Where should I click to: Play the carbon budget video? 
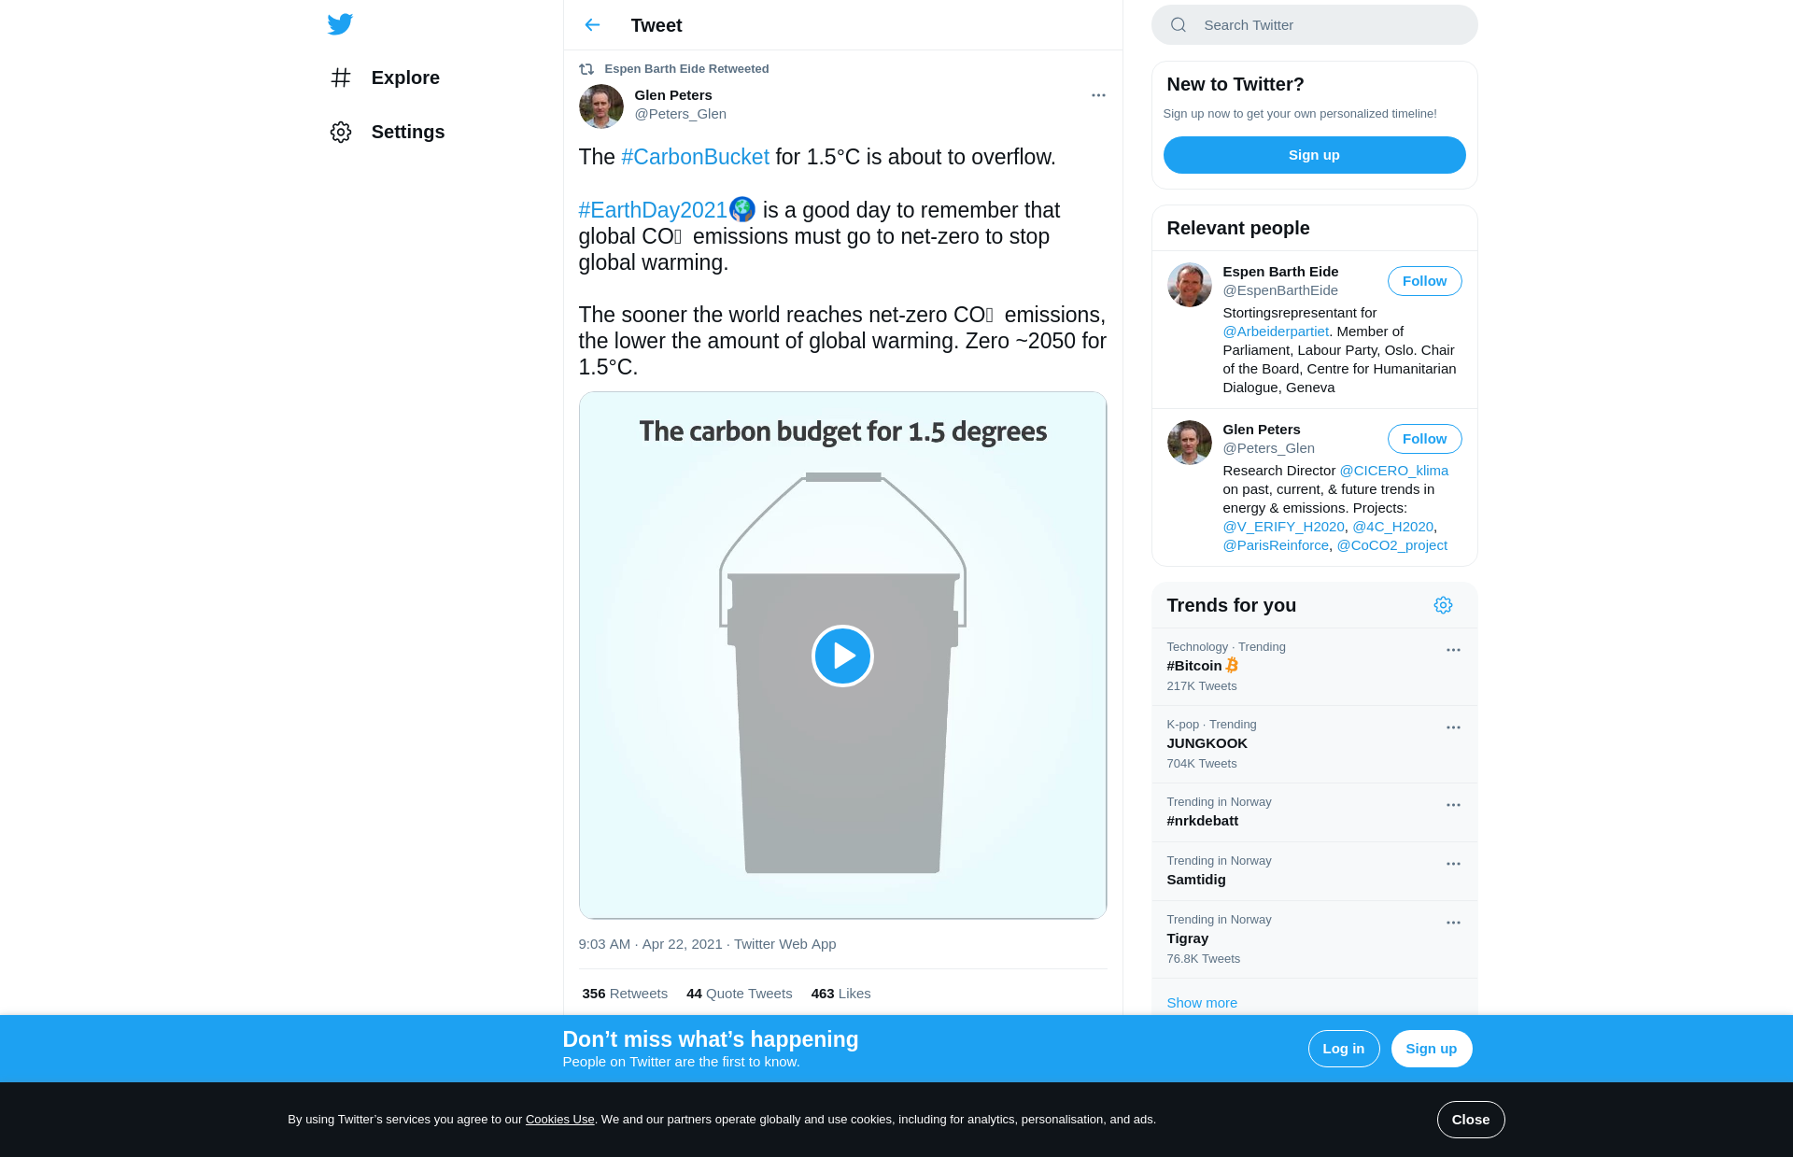(x=842, y=656)
